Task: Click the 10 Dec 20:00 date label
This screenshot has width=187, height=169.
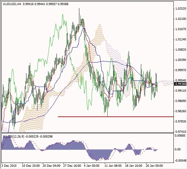Action: coord(31,166)
